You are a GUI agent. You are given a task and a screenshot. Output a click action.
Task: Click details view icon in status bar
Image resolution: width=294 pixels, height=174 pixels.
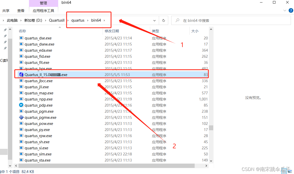click(x=284, y=171)
